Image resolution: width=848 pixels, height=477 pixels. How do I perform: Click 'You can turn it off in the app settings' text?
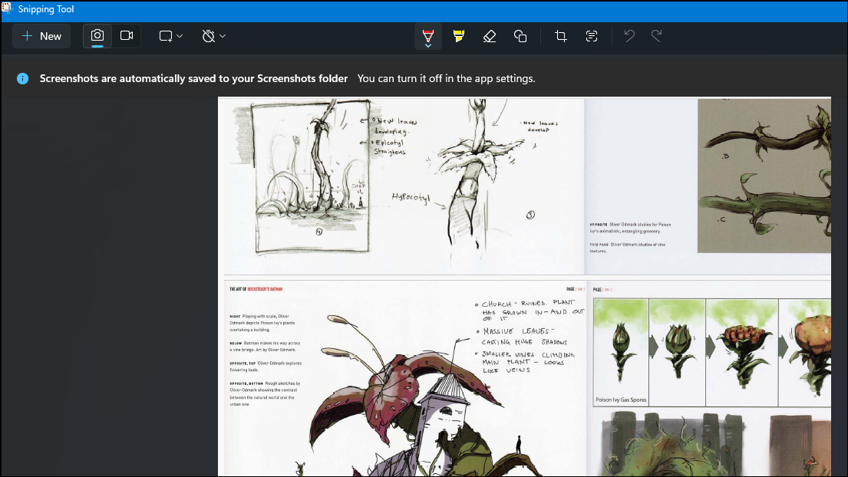[446, 78]
